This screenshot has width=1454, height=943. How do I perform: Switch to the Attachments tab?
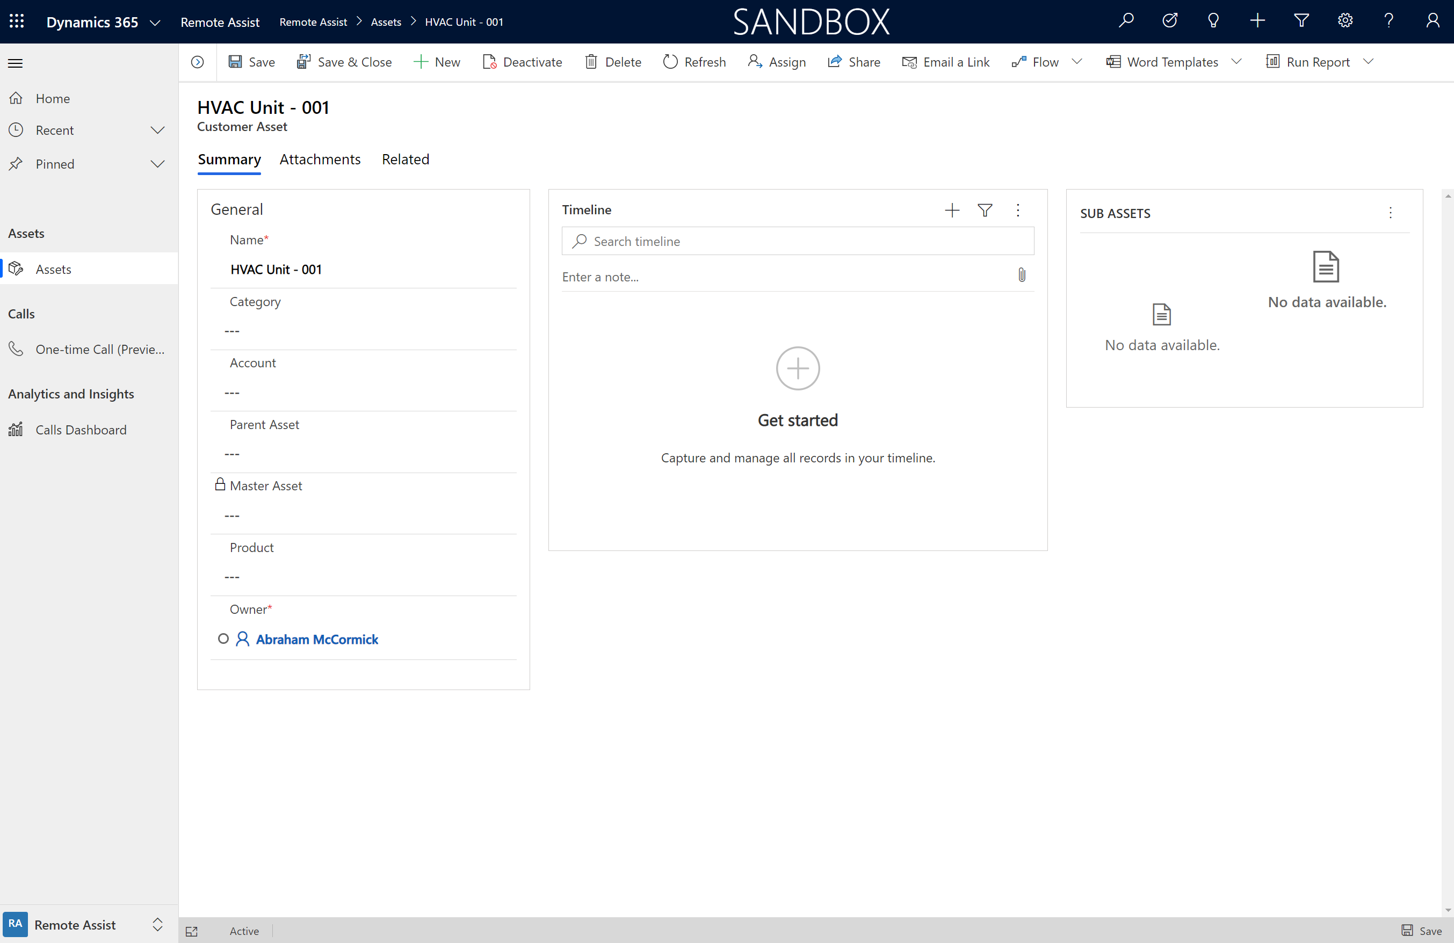click(320, 159)
